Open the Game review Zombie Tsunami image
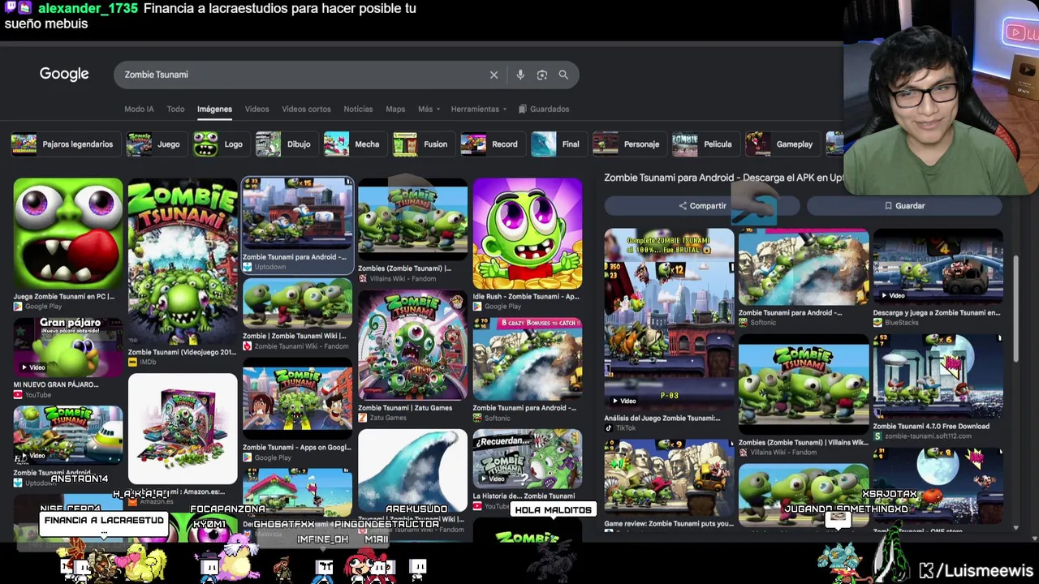Viewport: 1039px width, 584px height. [669, 478]
